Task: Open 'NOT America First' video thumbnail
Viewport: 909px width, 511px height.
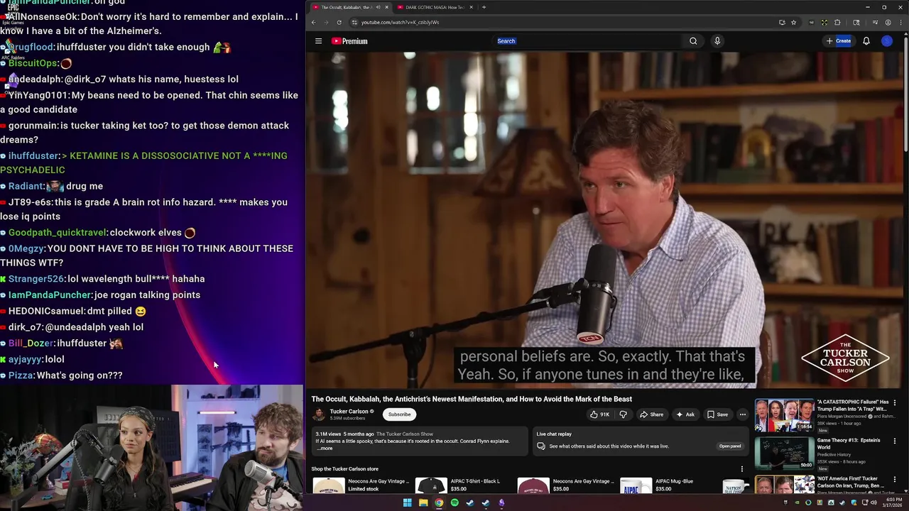Action: point(784,485)
